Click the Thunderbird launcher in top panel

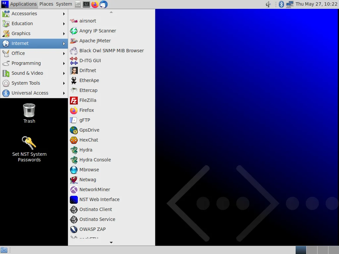click(x=104, y=4)
